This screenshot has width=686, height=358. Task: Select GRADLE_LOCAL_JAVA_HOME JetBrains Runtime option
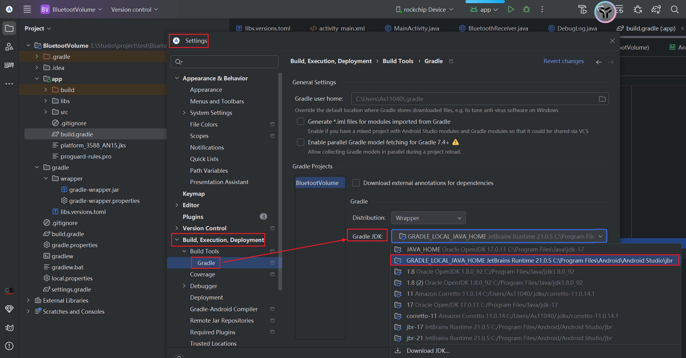pos(535,260)
